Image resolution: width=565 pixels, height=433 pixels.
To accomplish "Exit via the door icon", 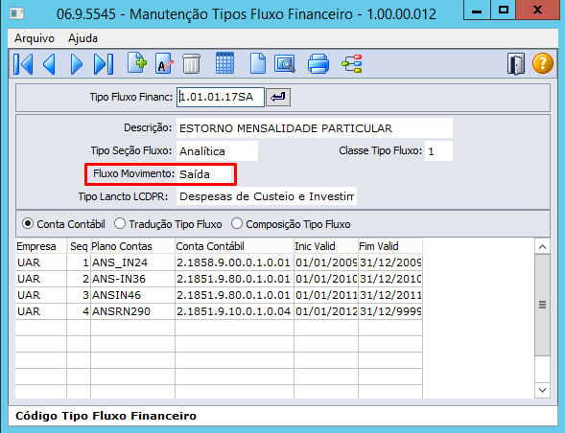I will point(516,64).
